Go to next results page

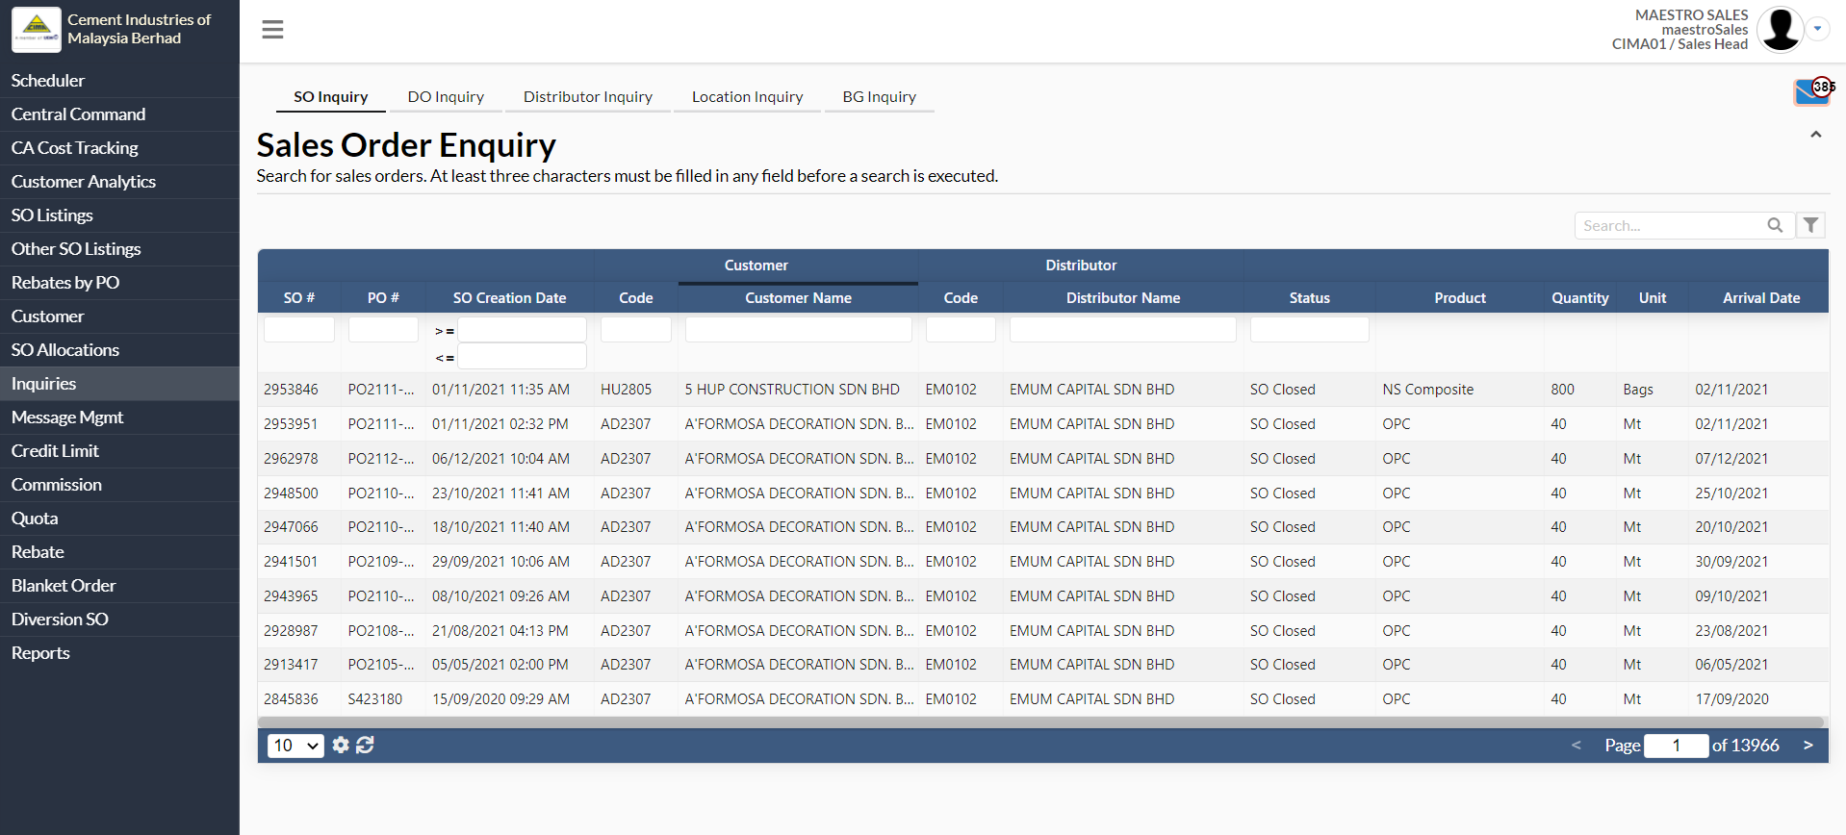(1808, 746)
